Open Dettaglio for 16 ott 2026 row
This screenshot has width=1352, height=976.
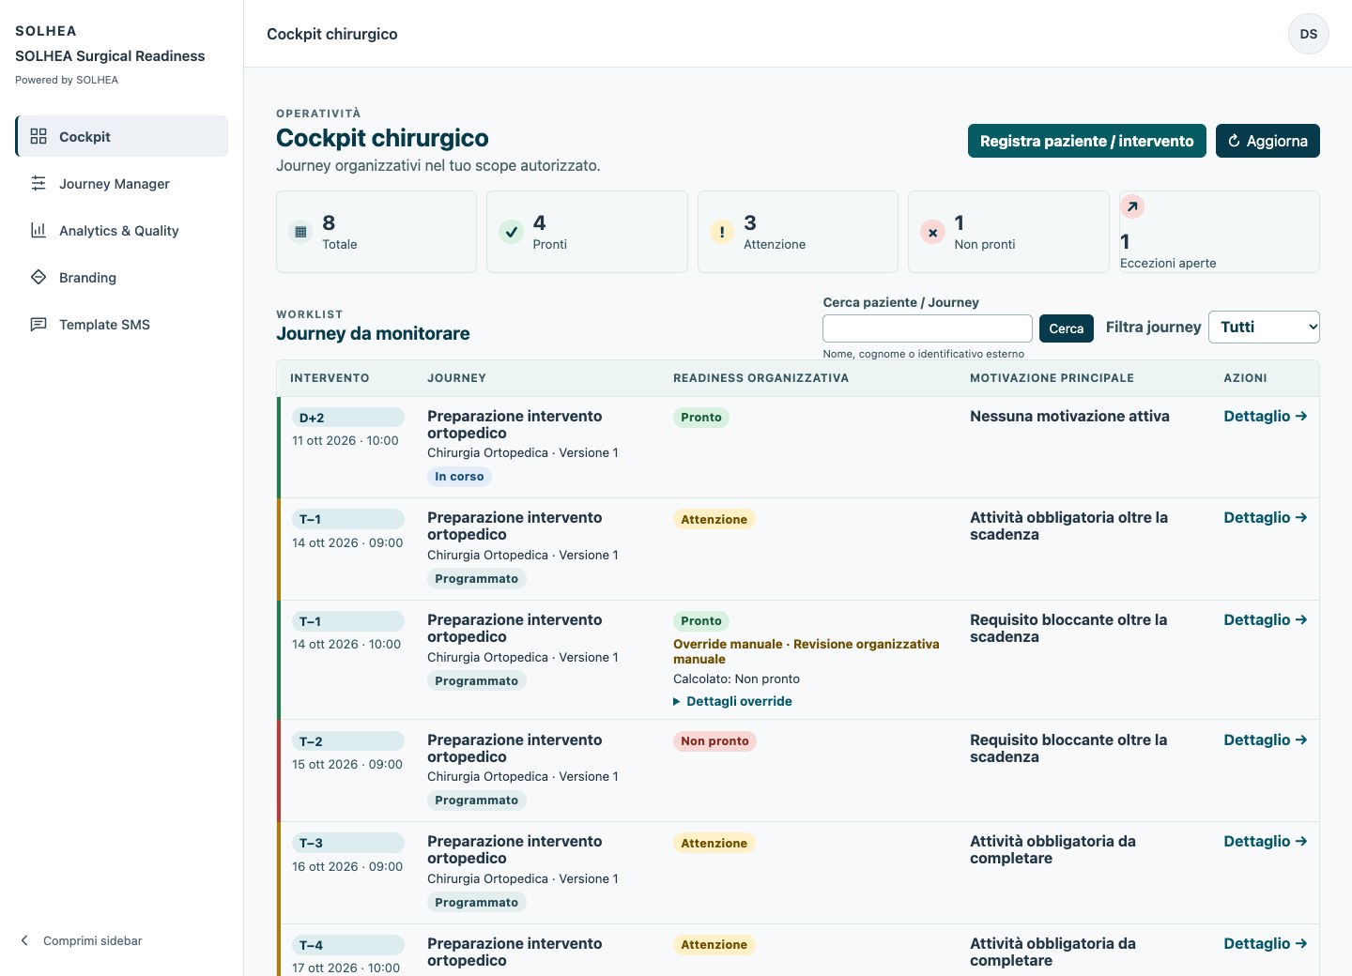tap(1266, 841)
